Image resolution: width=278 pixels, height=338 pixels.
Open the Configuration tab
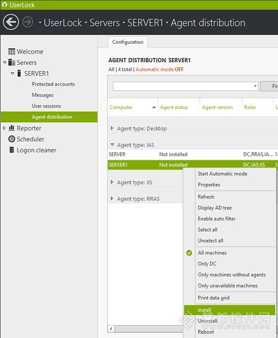(128, 42)
